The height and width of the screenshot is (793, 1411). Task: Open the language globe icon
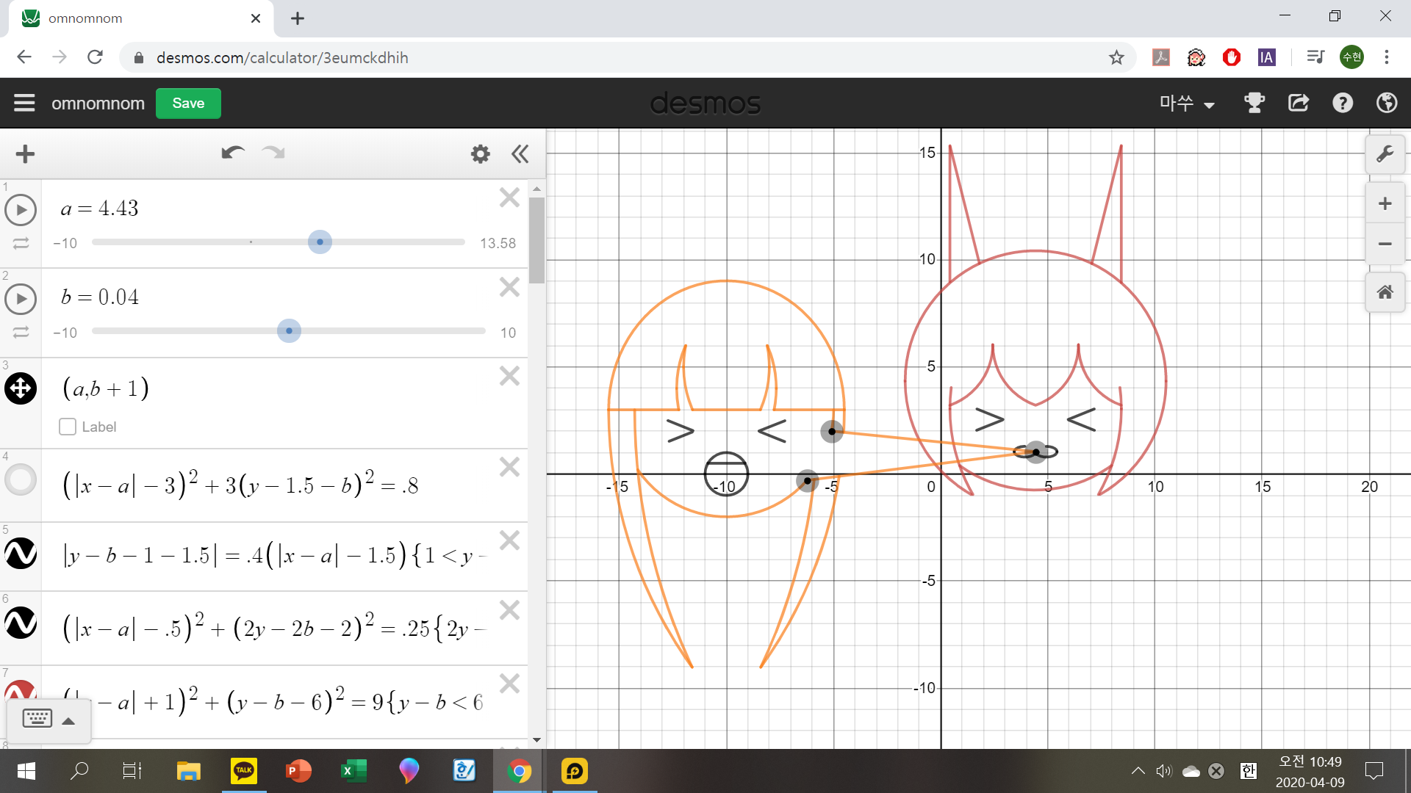tap(1387, 103)
